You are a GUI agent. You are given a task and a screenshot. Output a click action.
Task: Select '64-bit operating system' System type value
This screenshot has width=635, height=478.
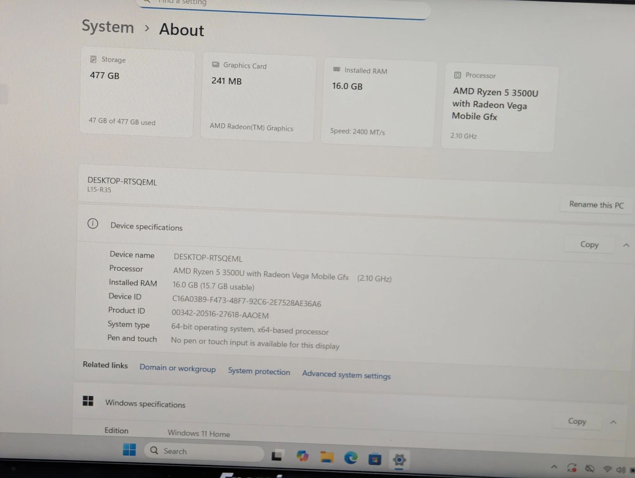pyautogui.click(x=250, y=329)
